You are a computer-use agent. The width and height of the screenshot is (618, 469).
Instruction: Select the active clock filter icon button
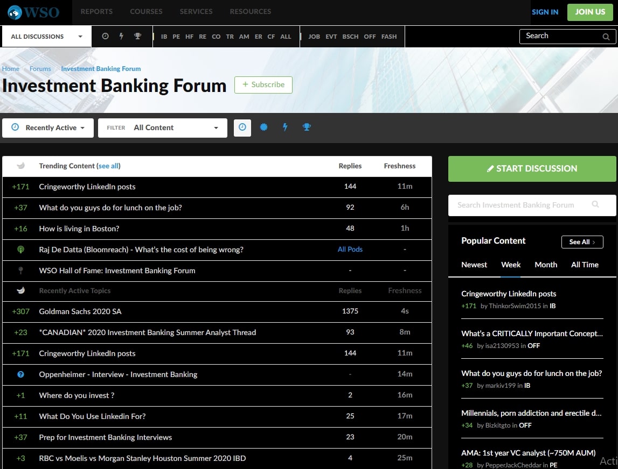[242, 127]
